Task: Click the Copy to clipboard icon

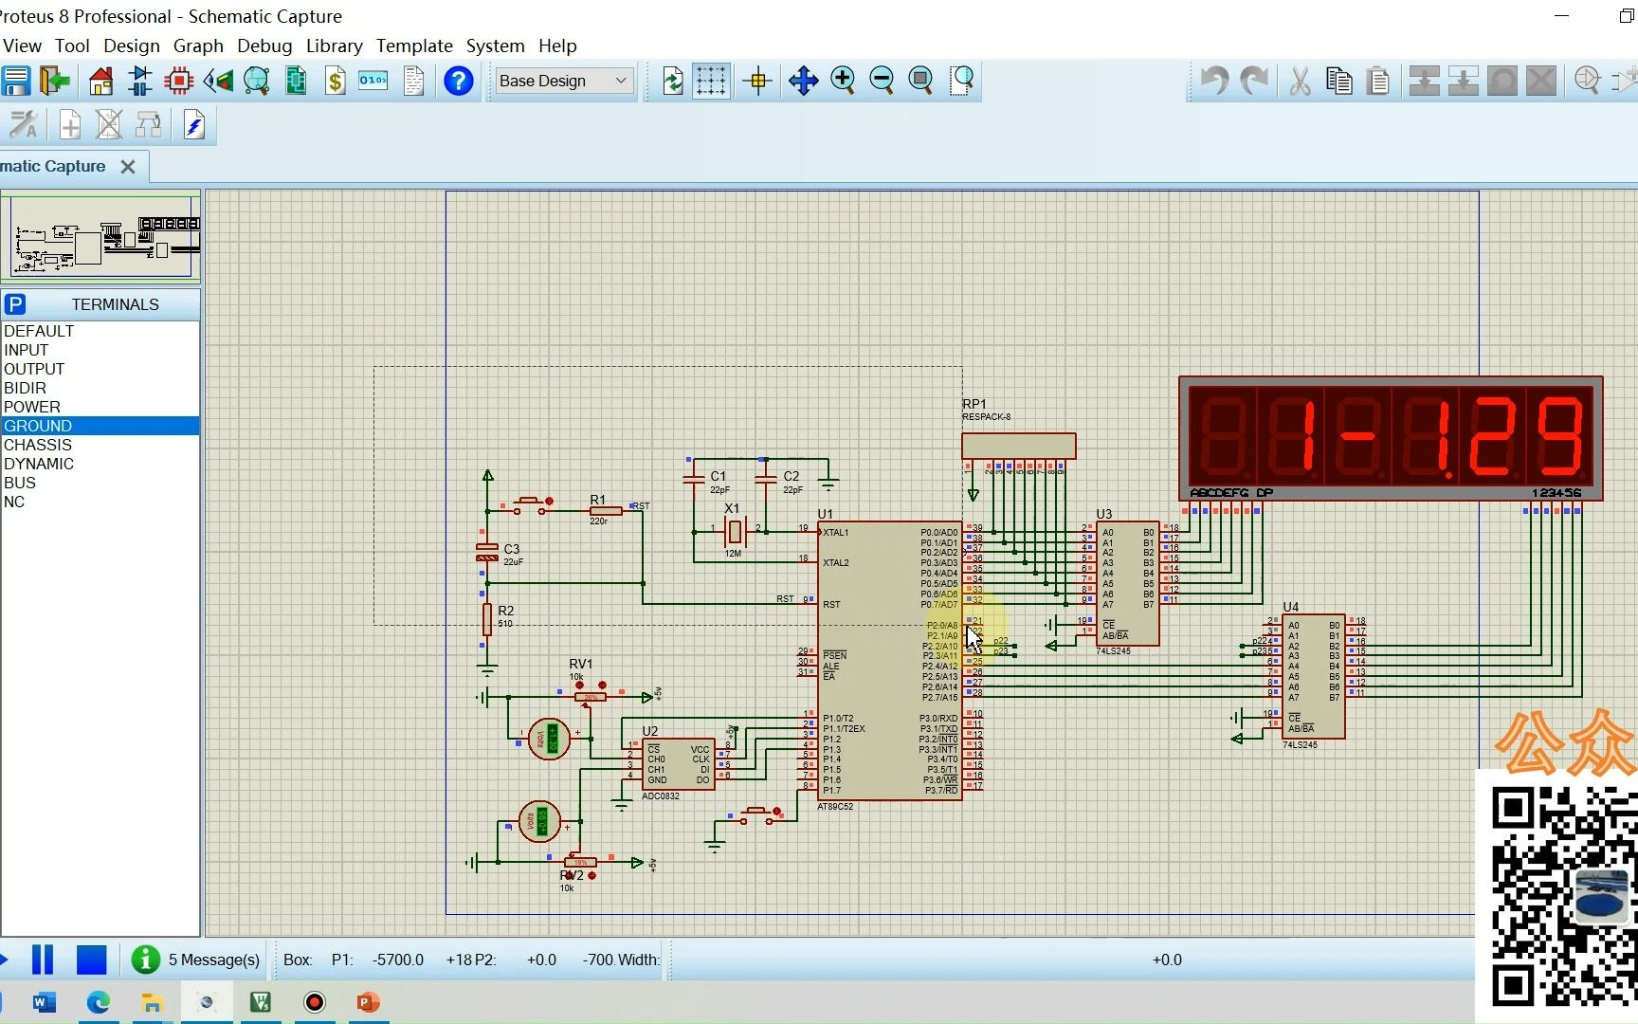Action: coord(1339,81)
